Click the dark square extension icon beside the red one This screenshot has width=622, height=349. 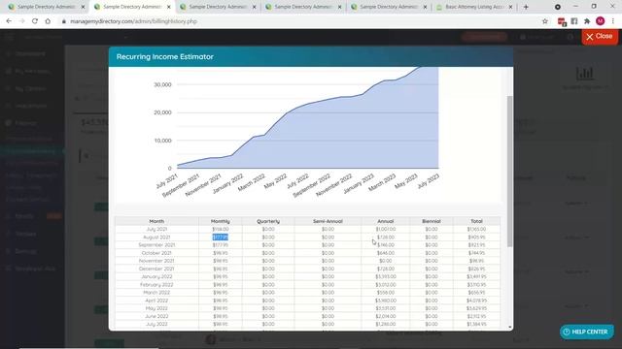(574, 21)
